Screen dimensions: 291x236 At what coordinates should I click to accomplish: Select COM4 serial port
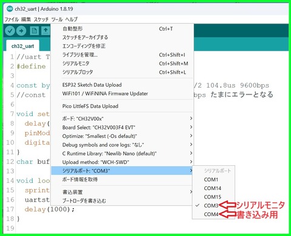pyautogui.click(x=213, y=214)
